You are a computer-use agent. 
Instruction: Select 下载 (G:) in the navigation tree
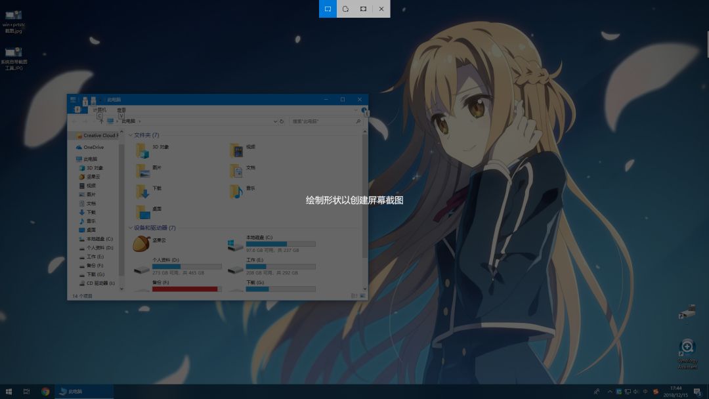click(x=92, y=274)
